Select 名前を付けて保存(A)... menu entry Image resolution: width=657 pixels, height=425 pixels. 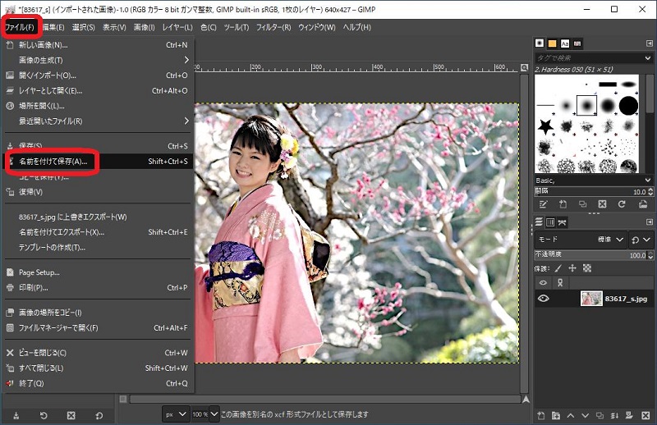coord(97,161)
